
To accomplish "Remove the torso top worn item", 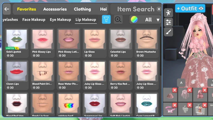I will point(205,105).
